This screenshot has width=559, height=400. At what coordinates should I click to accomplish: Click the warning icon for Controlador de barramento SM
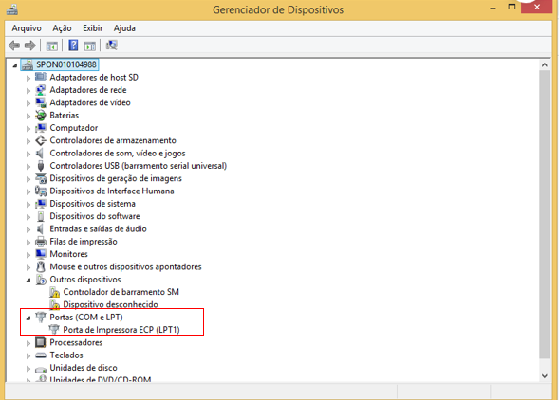pyautogui.click(x=54, y=292)
